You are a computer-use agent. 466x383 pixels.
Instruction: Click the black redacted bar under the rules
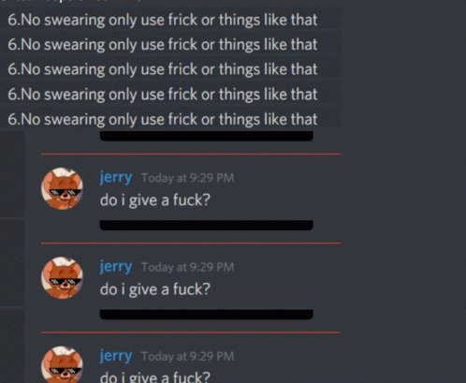pyautogui.click(x=206, y=136)
